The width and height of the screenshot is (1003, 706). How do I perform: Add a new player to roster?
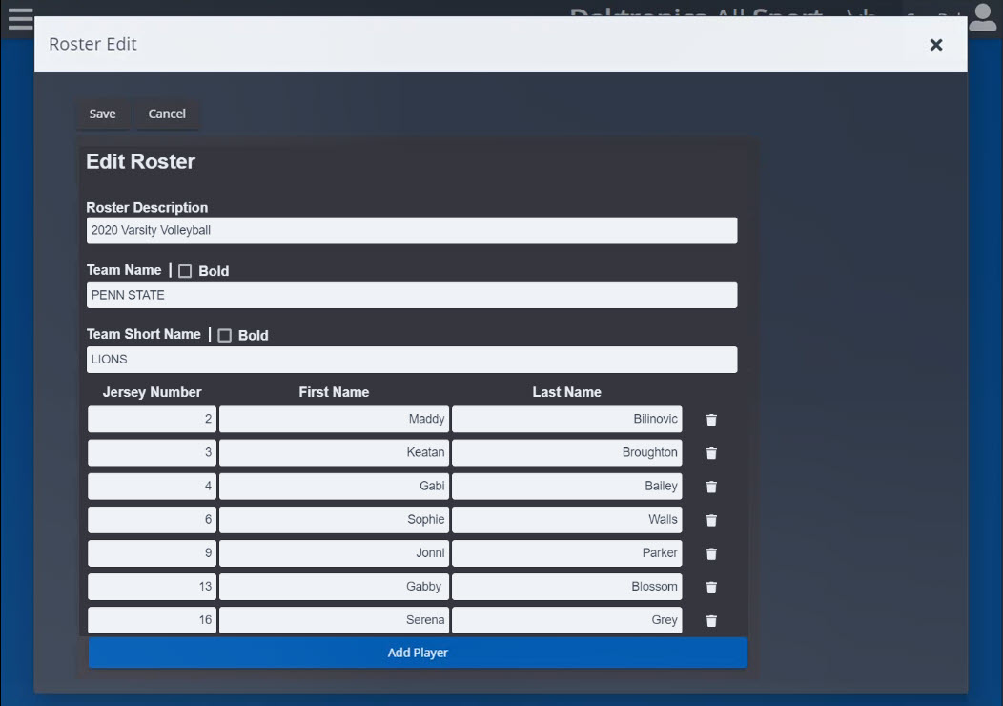[x=418, y=653]
